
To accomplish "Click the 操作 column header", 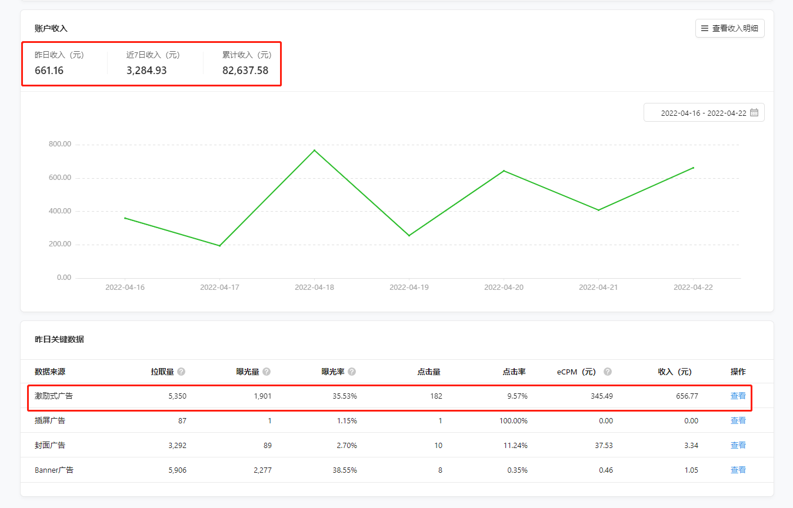I will pyautogui.click(x=738, y=372).
